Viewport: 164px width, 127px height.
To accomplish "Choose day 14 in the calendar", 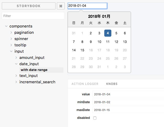I will click(x=74, y=50).
